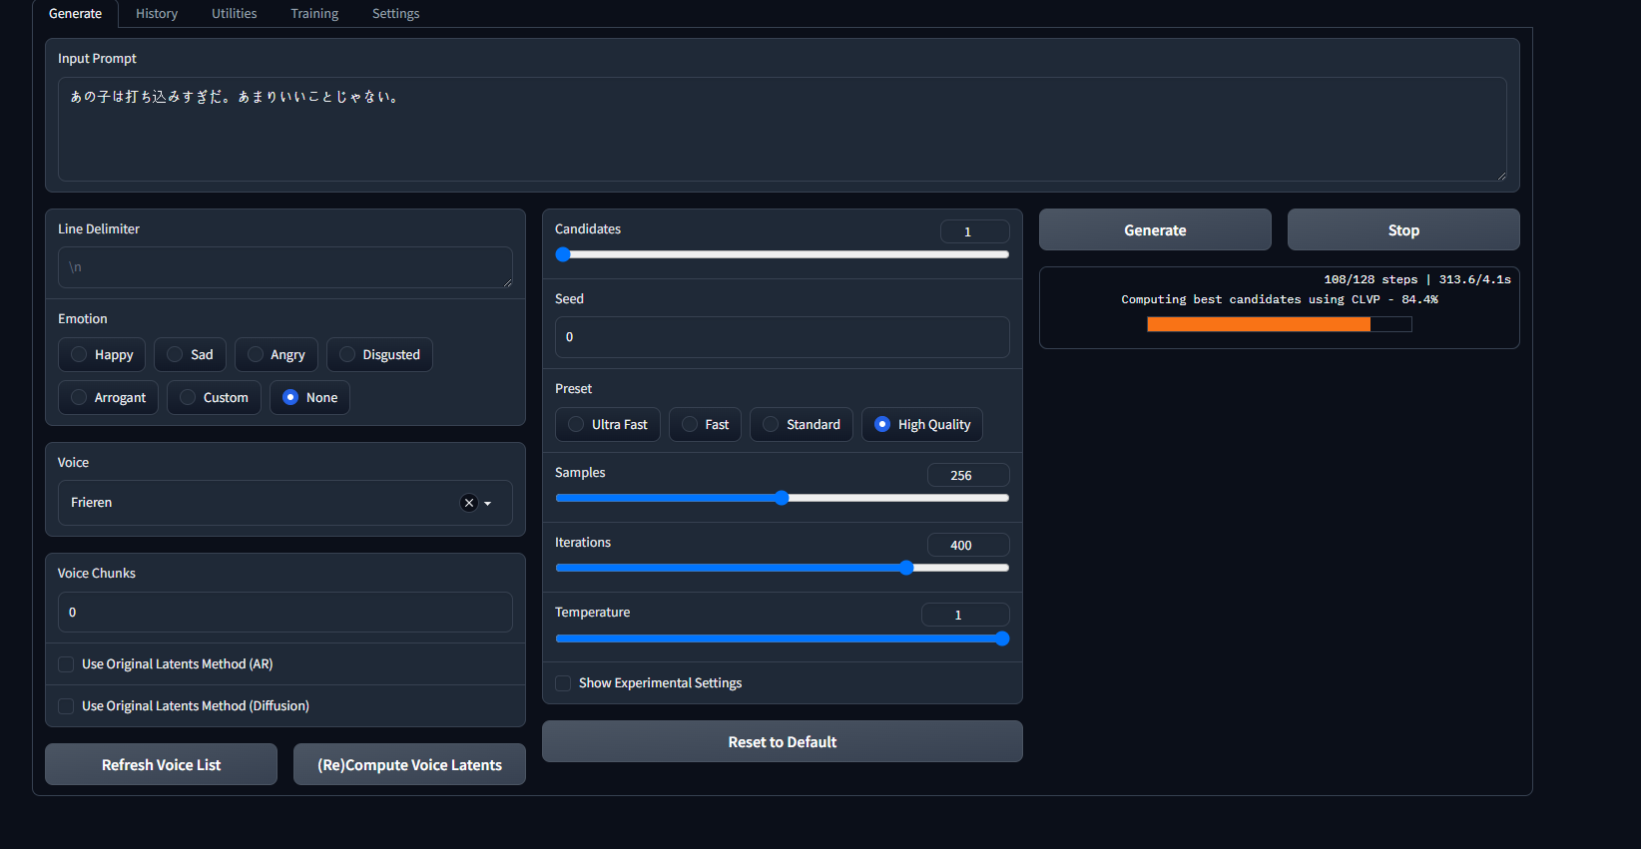Click (Re)Compute Voice Latents
The image size is (1641, 849).
(409, 765)
